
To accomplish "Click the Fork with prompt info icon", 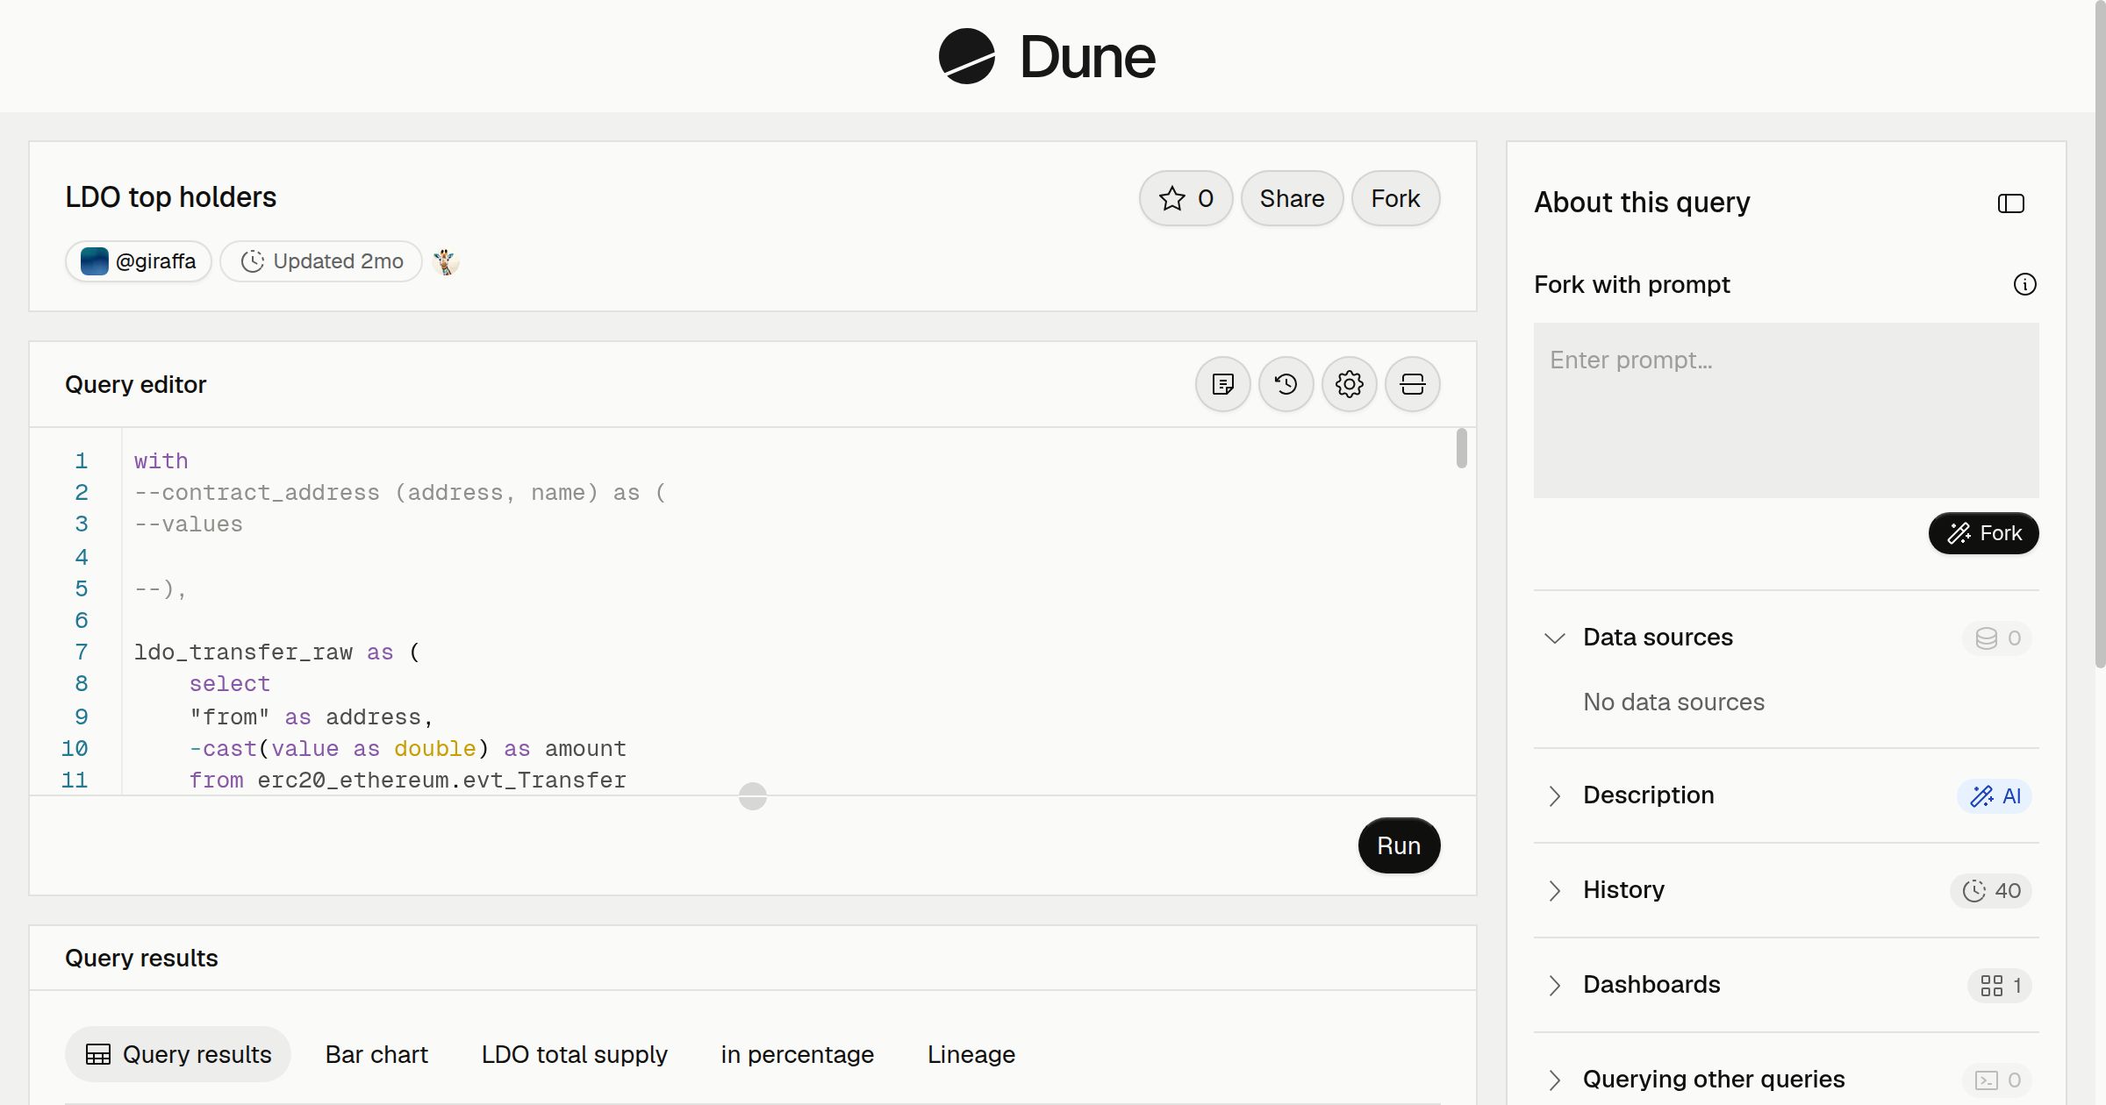I will (2024, 284).
